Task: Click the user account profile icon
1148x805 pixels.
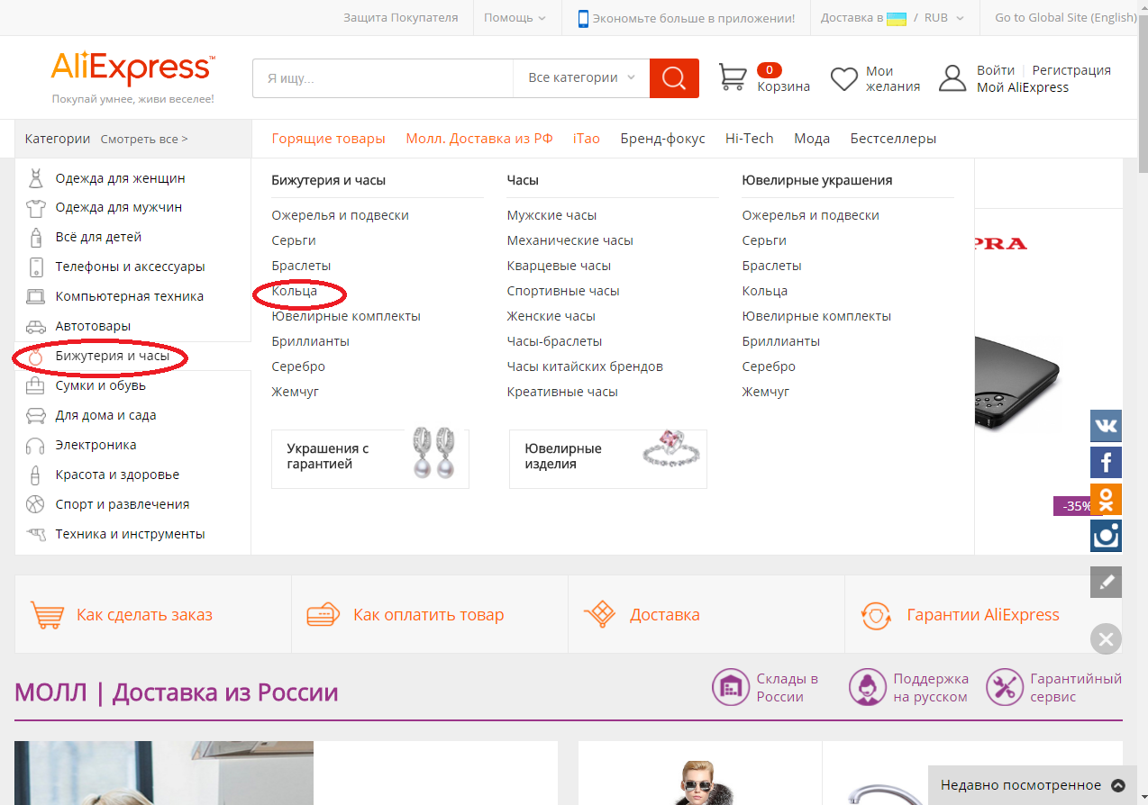Action: 952,78
